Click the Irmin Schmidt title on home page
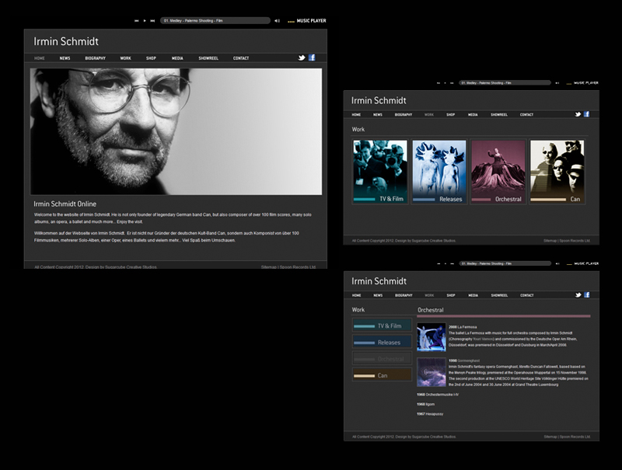The image size is (622, 470). (x=66, y=42)
